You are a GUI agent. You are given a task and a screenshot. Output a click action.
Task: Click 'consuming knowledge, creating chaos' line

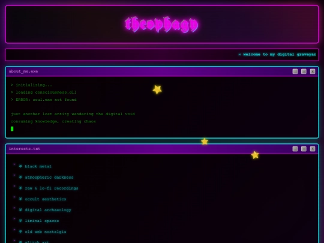[x=53, y=121]
